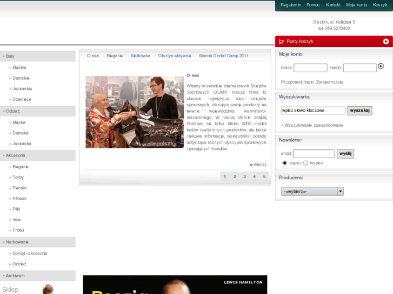Click the O nas store photo
393x294 pixels.
click(x=135, y=112)
